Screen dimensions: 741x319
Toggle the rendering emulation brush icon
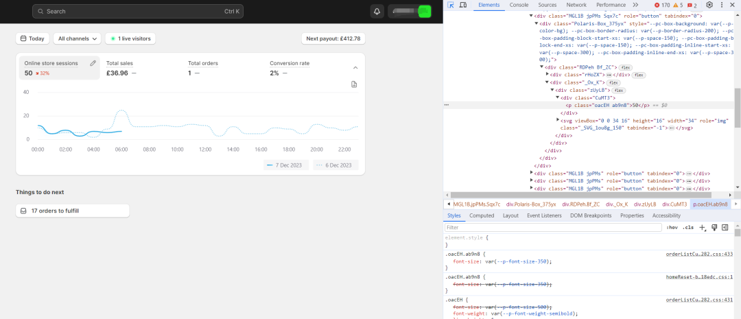714,227
